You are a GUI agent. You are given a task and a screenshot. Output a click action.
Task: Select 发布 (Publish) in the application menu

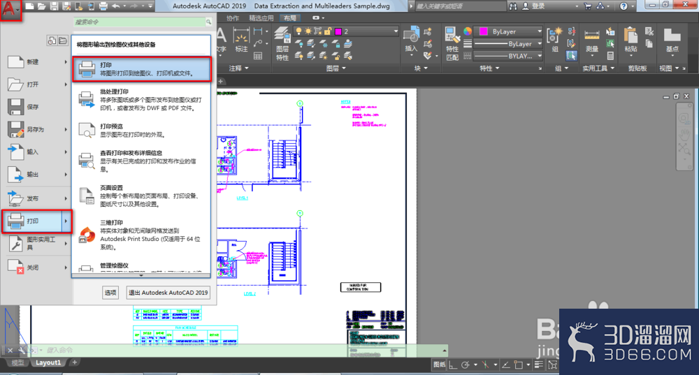36,198
